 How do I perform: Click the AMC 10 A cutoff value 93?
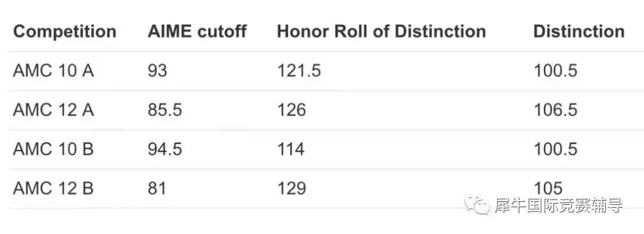(x=157, y=71)
